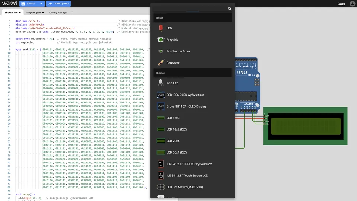Click 'int napiecie;' on line 7
Screen dimensions: 357x201
[x=25, y=42]
